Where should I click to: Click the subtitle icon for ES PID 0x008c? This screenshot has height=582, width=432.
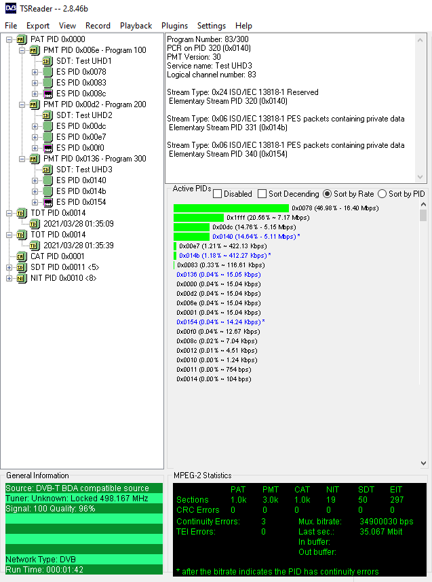pyautogui.click(x=47, y=94)
